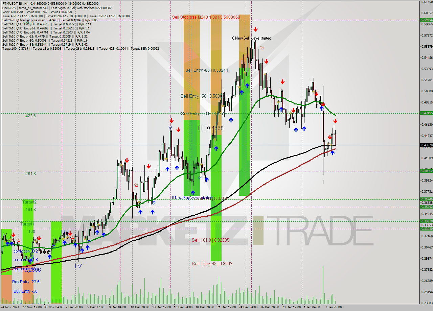433x311 pixels.
Task: Click the green 0.47495 price level tag
Action: pos(426,113)
